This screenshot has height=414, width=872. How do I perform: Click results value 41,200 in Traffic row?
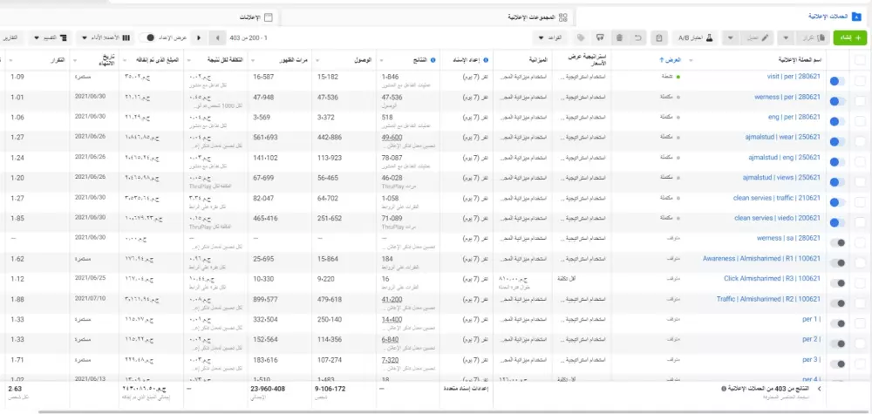[392, 299]
